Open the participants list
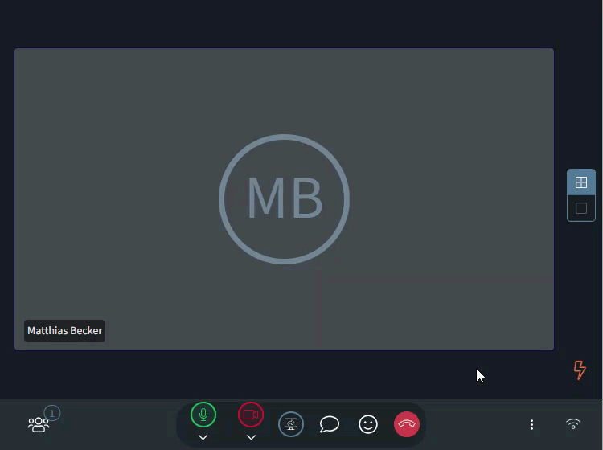The height and width of the screenshot is (450, 603). (38, 424)
